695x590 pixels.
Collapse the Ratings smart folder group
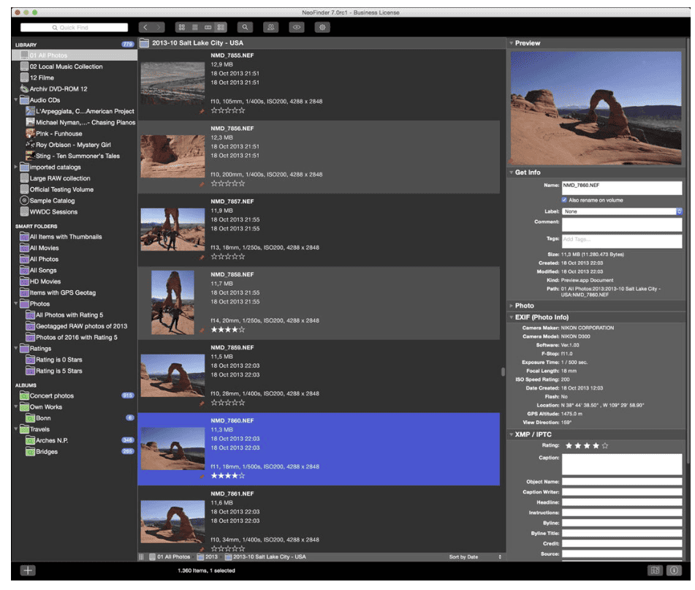tap(16, 349)
